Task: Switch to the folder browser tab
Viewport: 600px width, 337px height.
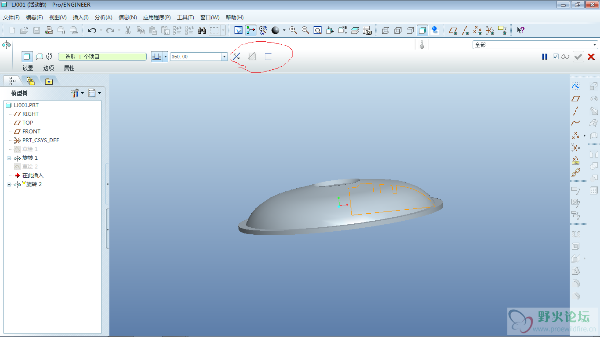Action: coord(30,81)
